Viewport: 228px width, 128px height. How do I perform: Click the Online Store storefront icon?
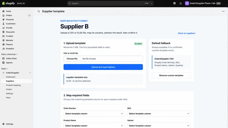tap(3, 59)
